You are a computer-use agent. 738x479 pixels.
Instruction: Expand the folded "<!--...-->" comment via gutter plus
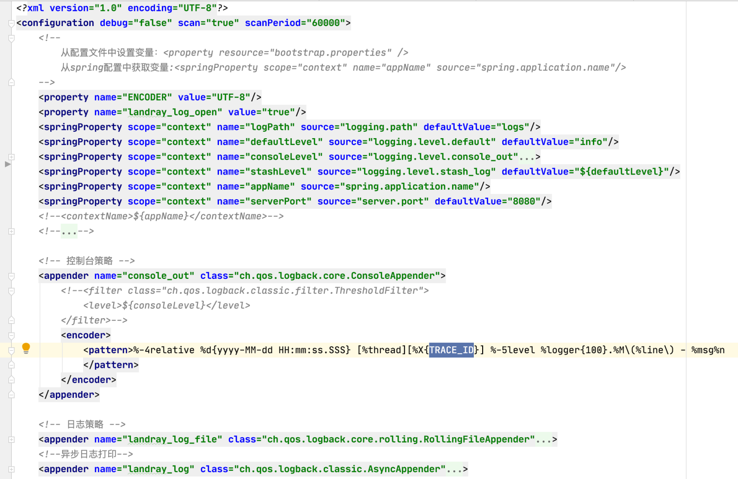[x=11, y=231]
